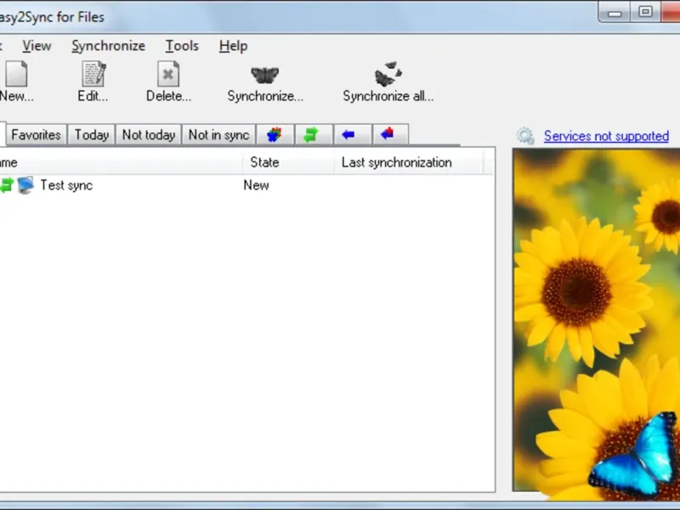The height and width of the screenshot is (510, 680).
Task: Open the View menu
Action: click(x=37, y=46)
